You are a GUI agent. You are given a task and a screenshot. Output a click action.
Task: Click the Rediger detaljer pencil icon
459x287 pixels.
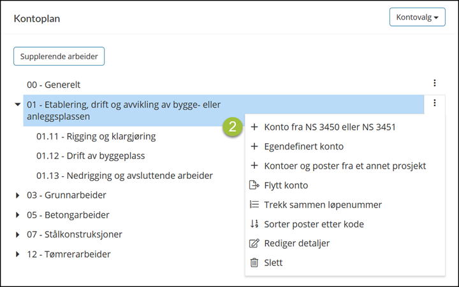tap(254, 243)
